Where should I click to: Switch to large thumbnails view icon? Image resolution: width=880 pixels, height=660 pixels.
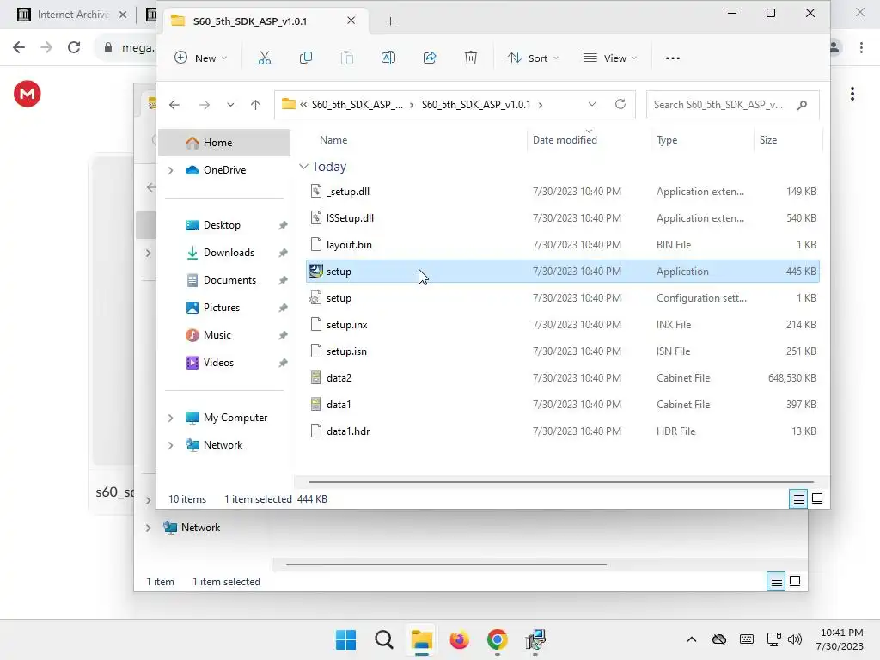(817, 498)
